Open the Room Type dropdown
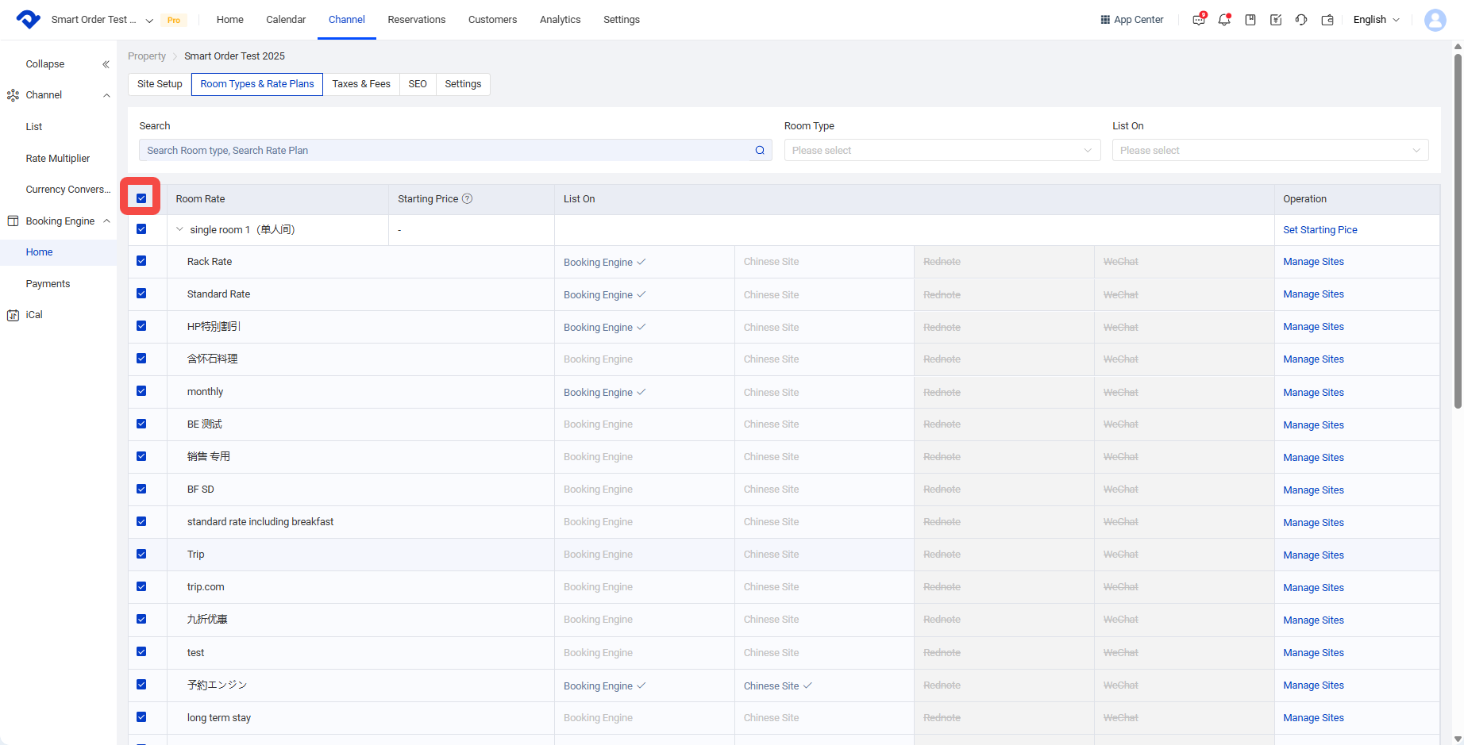 point(942,150)
